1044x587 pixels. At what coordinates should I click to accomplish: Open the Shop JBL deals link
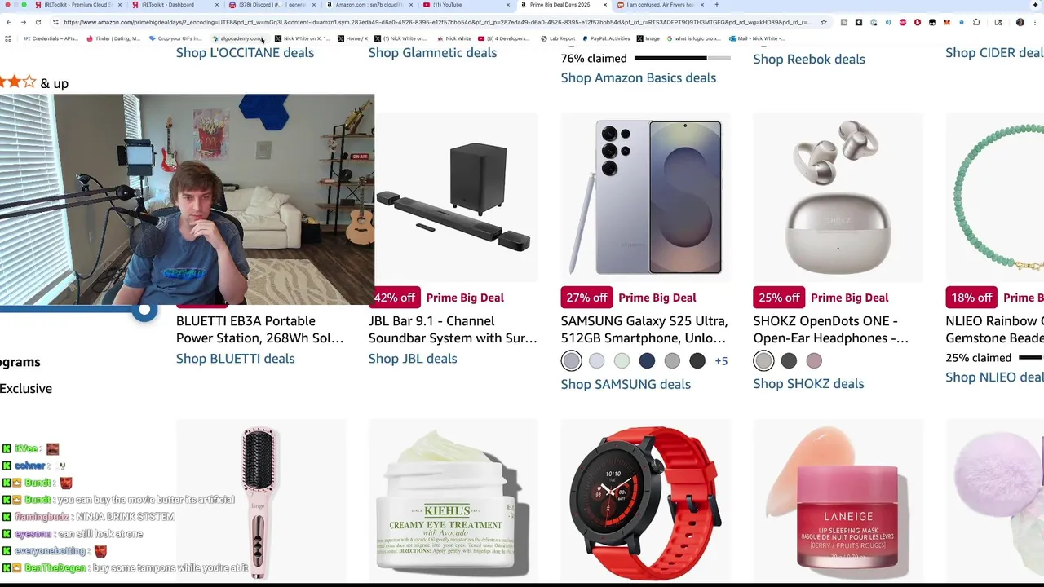(x=413, y=358)
